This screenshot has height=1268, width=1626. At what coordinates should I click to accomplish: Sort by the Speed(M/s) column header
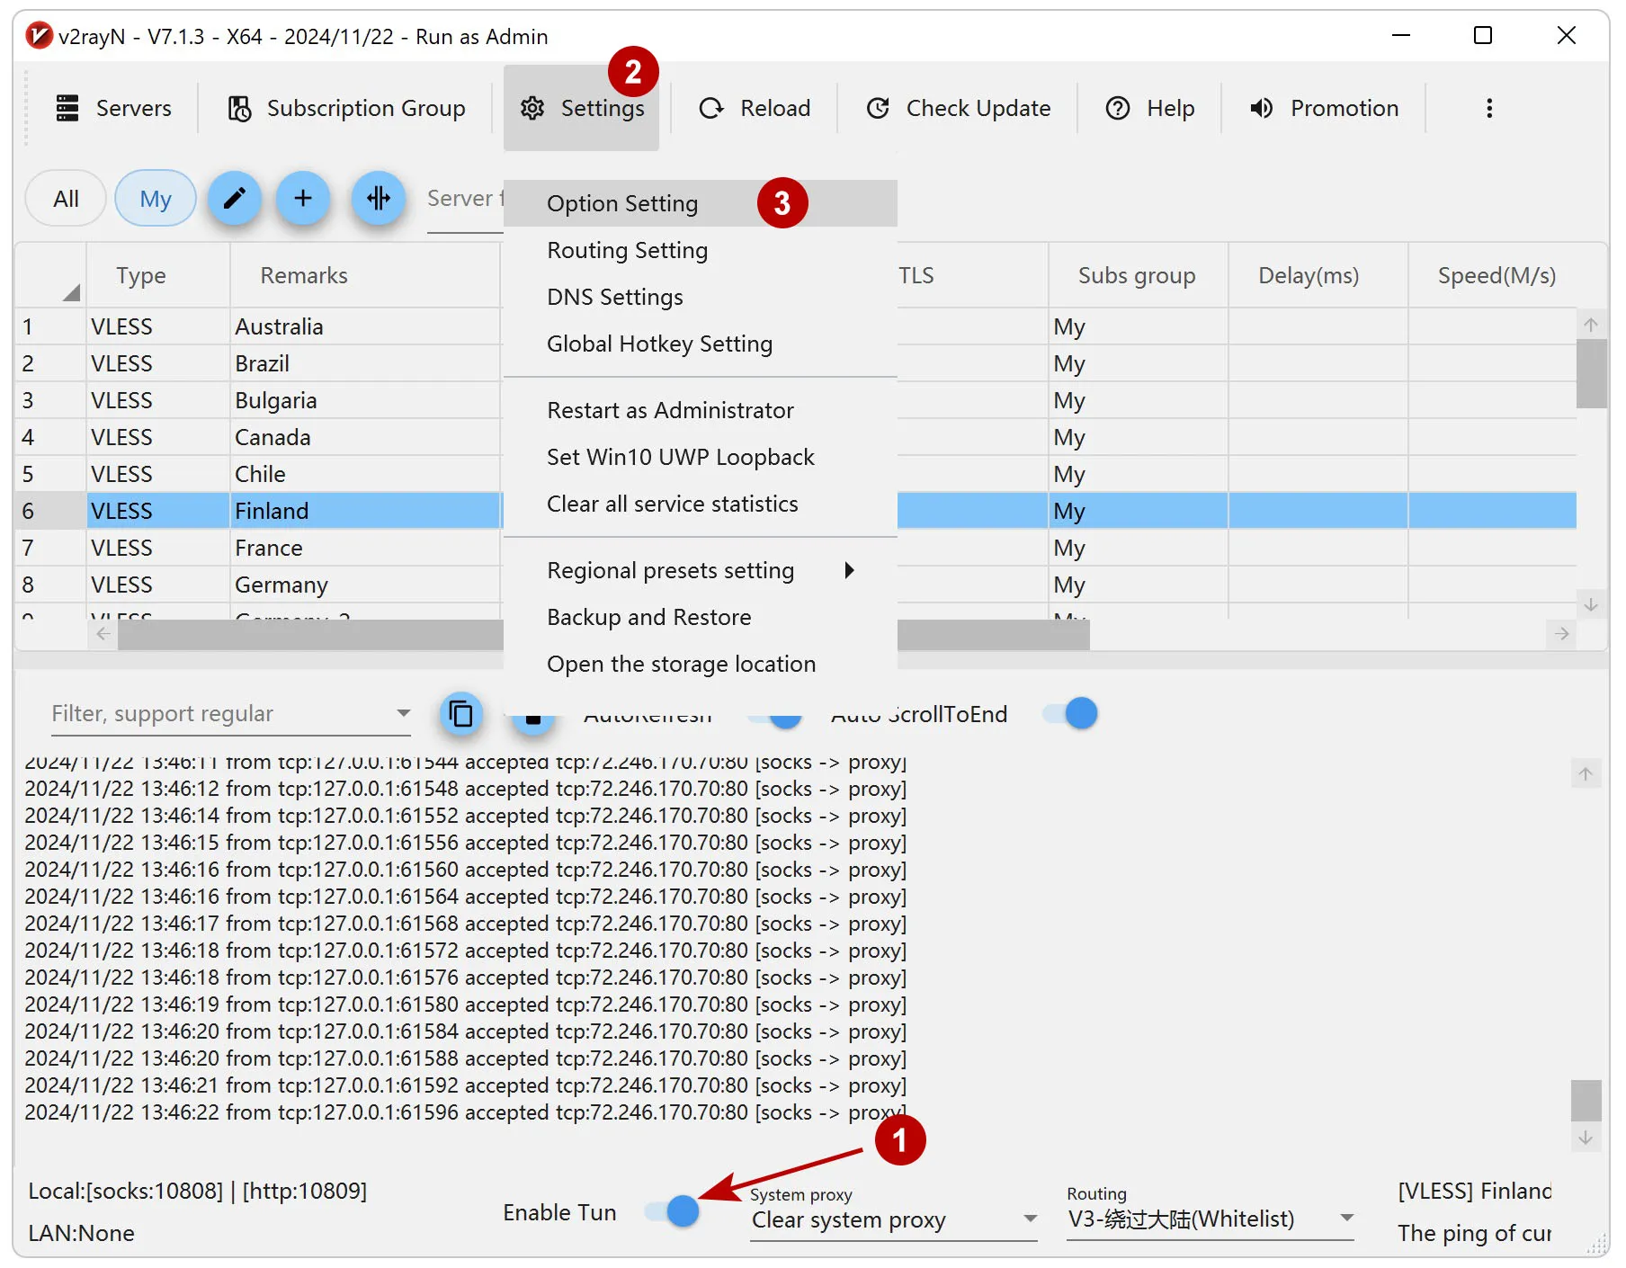(x=1496, y=275)
